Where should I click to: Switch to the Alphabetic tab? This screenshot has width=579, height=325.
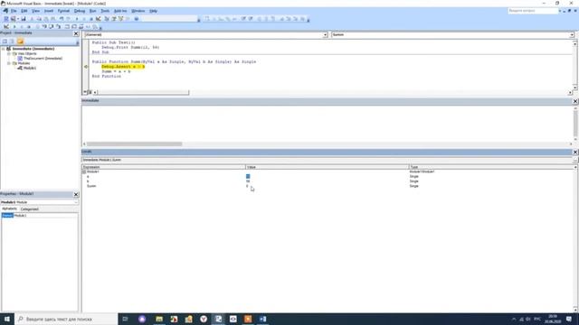(9, 209)
